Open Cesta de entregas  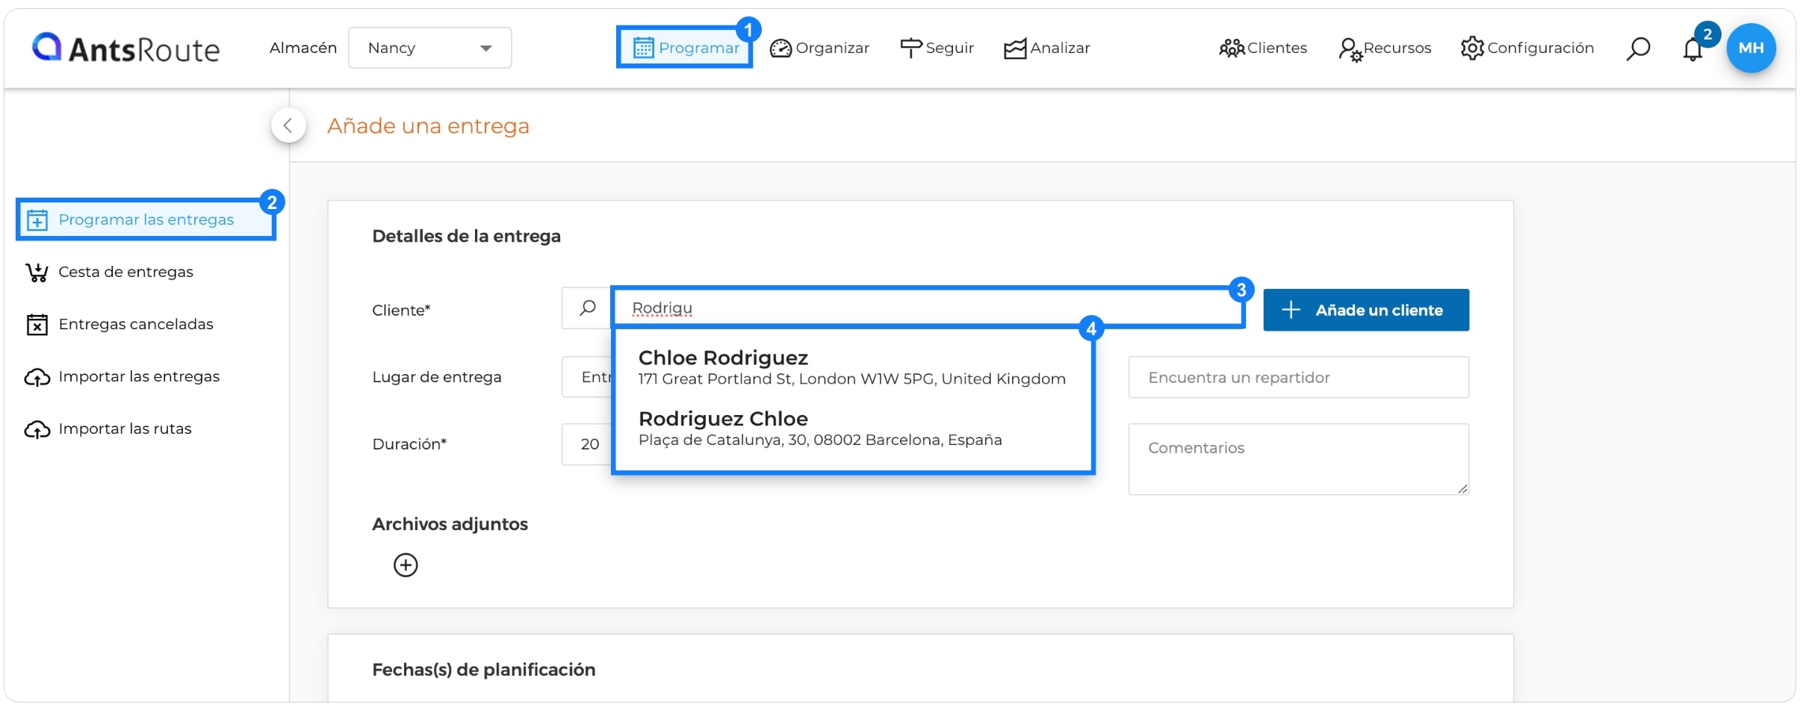[x=110, y=272]
